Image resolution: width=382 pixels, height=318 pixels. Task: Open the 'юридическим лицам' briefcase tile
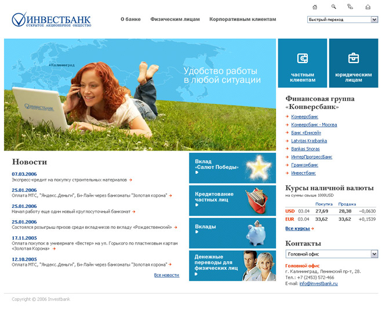click(x=354, y=63)
